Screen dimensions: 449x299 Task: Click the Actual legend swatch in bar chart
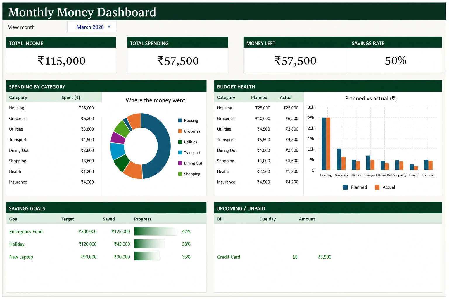tap(377, 187)
